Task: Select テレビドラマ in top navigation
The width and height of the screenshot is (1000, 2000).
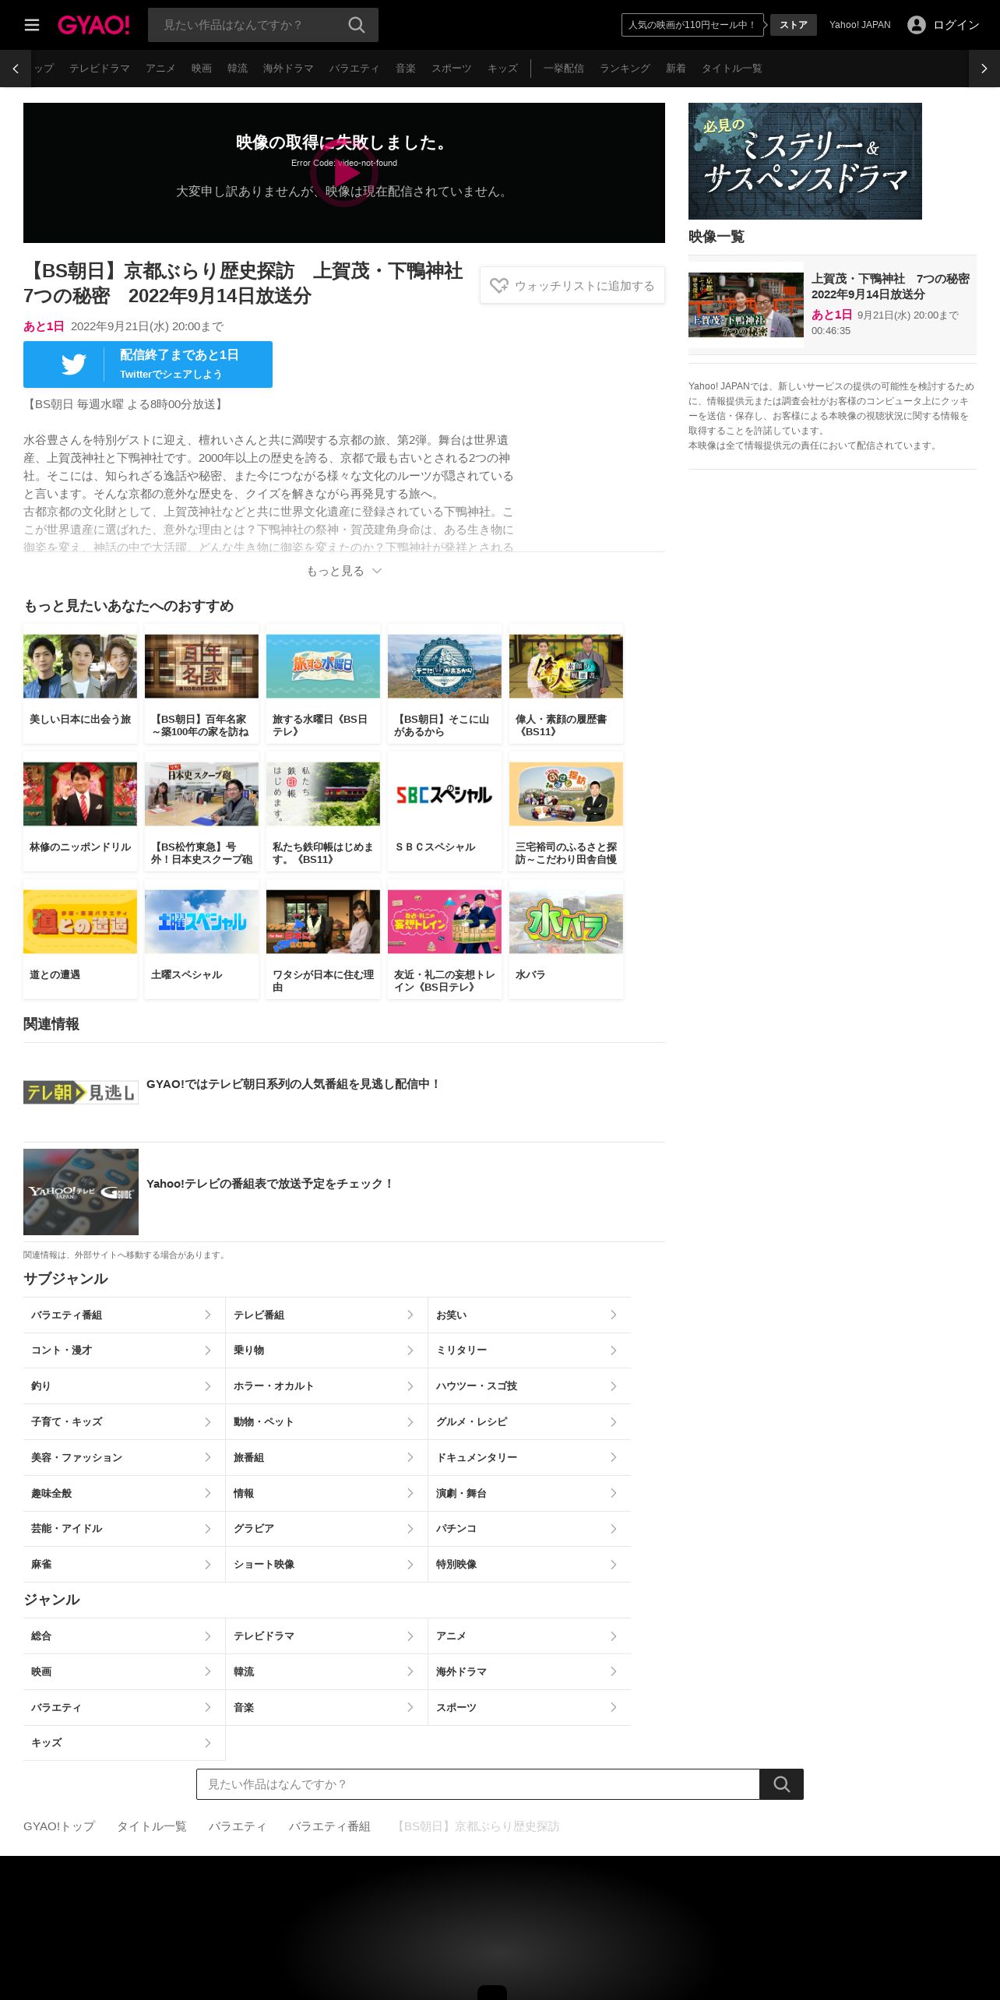Action: [100, 69]
